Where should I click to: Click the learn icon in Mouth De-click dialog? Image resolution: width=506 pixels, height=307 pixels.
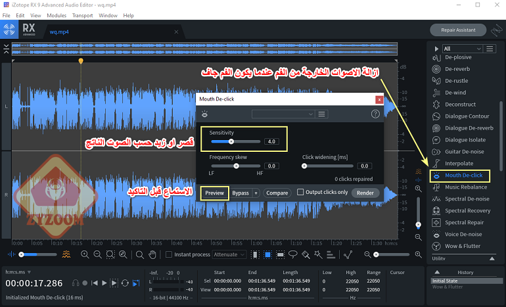(204, 114)
